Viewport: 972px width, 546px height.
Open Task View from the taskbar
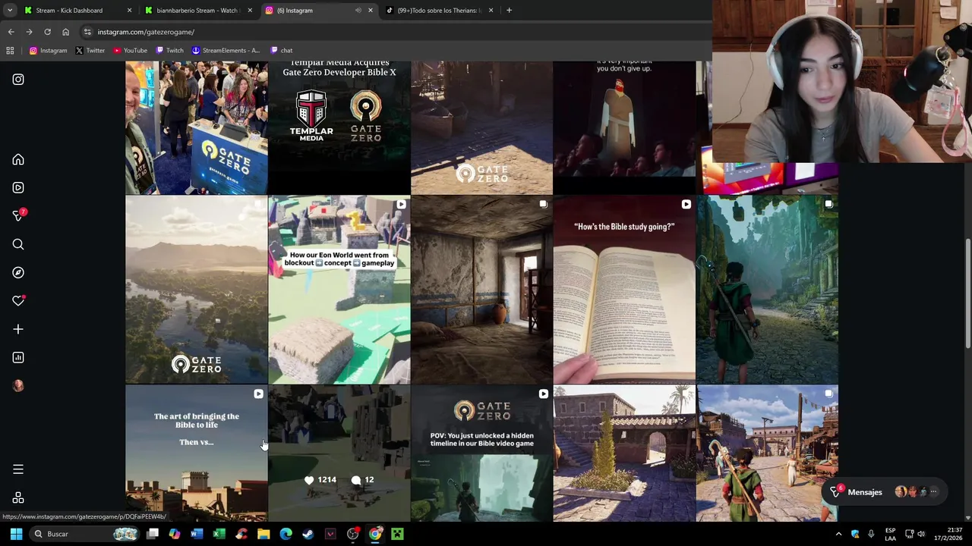[x=153, y=534]
